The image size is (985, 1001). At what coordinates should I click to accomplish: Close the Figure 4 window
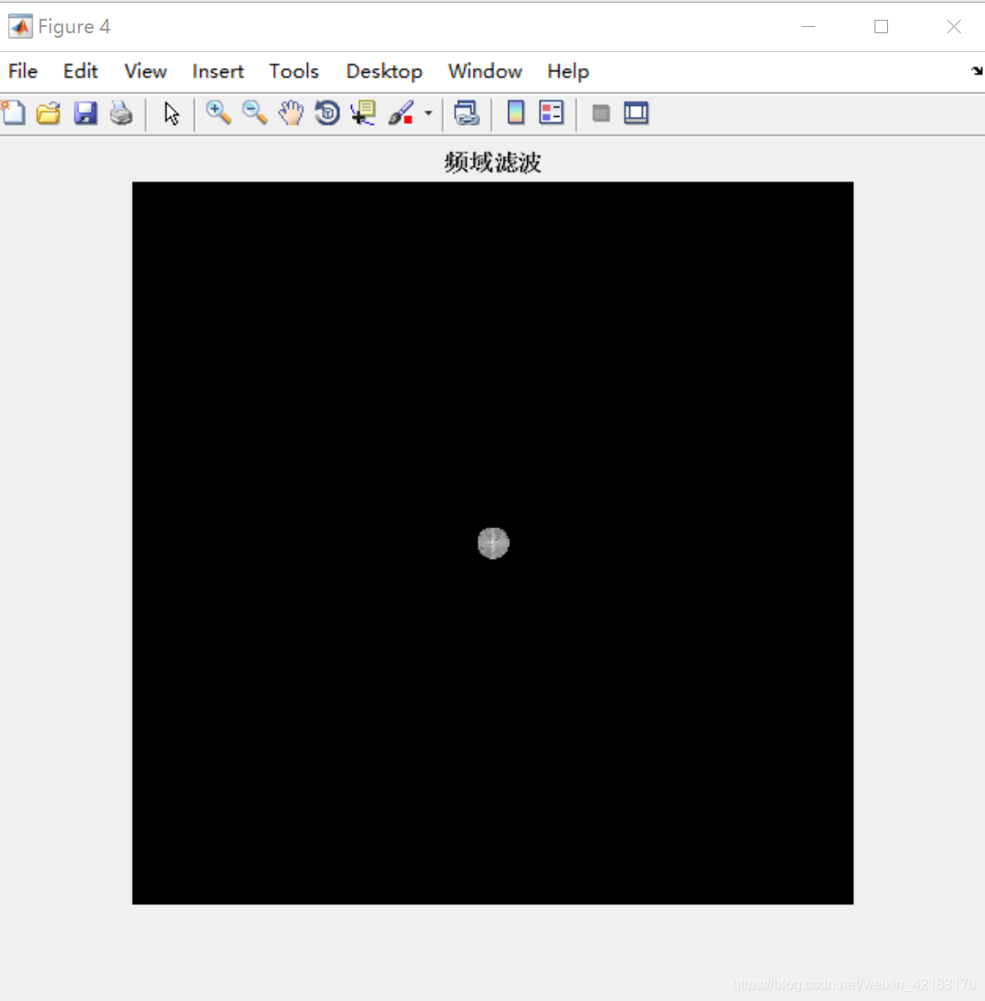(x=954, y=26)
